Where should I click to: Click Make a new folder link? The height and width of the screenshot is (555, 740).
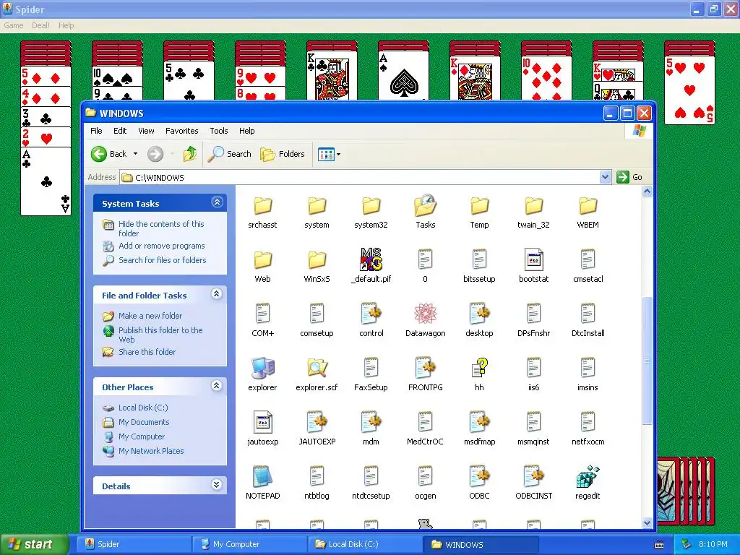[150, 316]
